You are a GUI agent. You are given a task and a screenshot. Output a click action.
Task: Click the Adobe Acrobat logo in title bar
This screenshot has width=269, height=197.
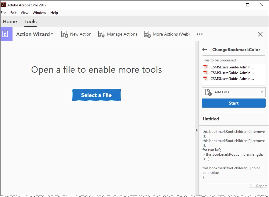click(x=3, y=5)
